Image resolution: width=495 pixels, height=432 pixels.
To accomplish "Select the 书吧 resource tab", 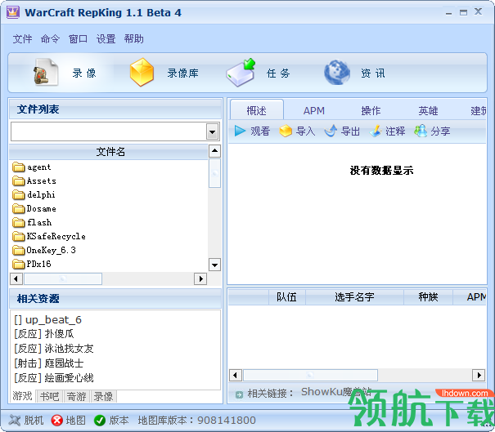I will [50, 396].
